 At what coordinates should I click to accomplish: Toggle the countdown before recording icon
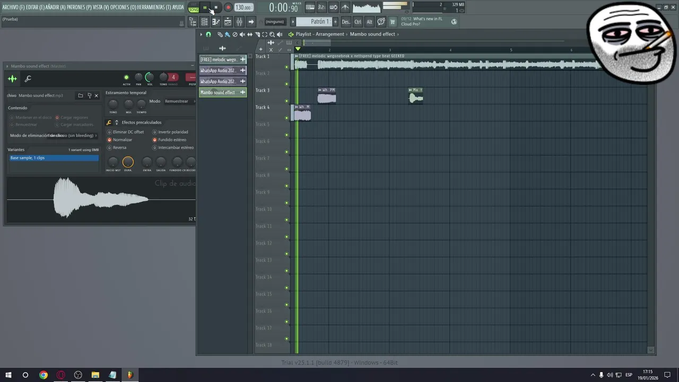[x=321, y=7]
